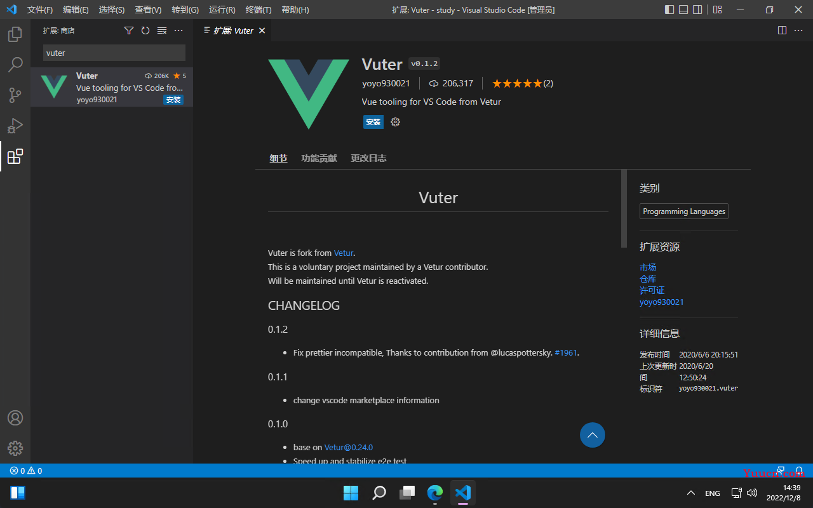
Task: Open the yoyo930021 resource link
Action: coord(662,302)
